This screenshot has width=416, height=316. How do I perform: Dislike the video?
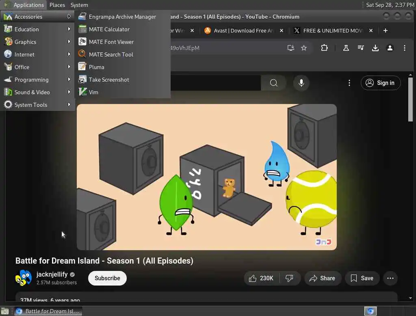point(289,278)
